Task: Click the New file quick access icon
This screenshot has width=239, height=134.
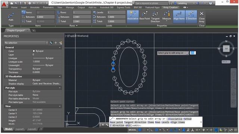Action: [12, 3]
